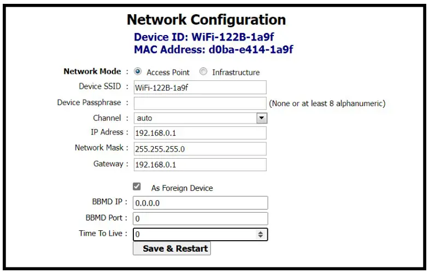Click the passphrase hint about 8 alphanumeric
Image resolution: width=429 pixels, height=273 pixels.
click(x=327, y=103)
